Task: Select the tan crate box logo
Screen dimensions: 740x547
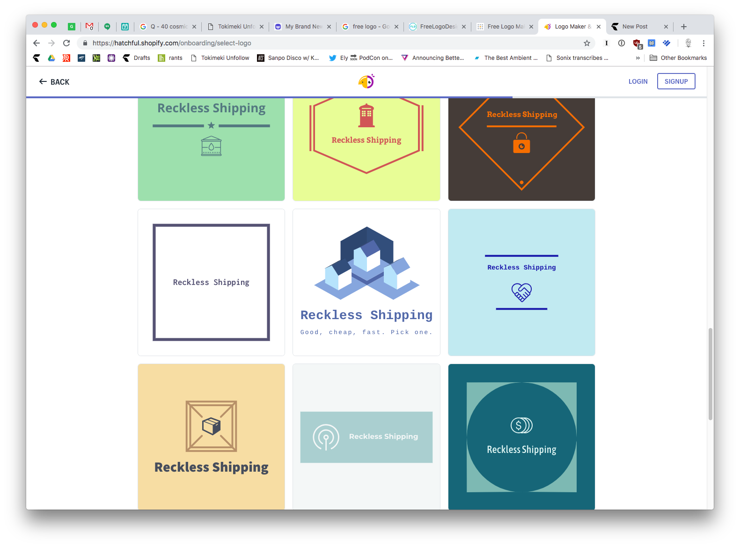Action: click(211, 437)
